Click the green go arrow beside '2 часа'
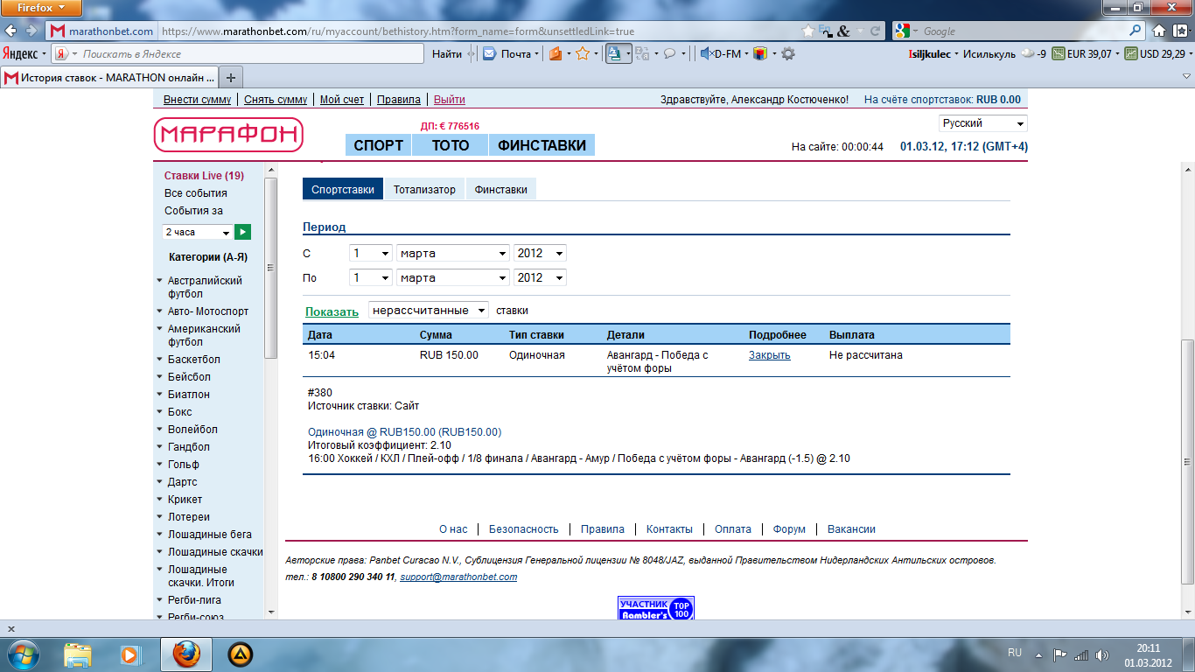This screenshot has height=672, width=1195. click(242, 232)
